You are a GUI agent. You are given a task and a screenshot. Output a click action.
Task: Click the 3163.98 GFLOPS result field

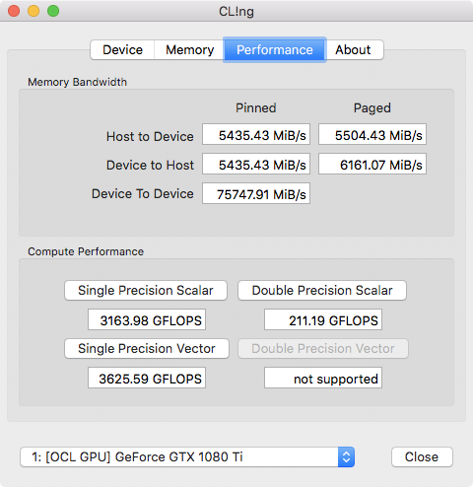click(147, 319)
